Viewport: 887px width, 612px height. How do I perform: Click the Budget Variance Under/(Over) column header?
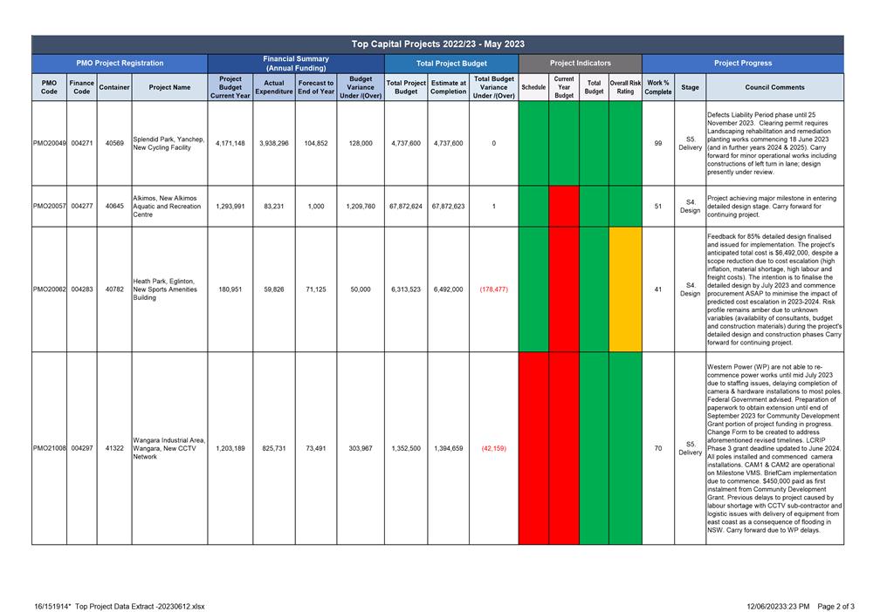pyautogui.click(x=361, y=87)
